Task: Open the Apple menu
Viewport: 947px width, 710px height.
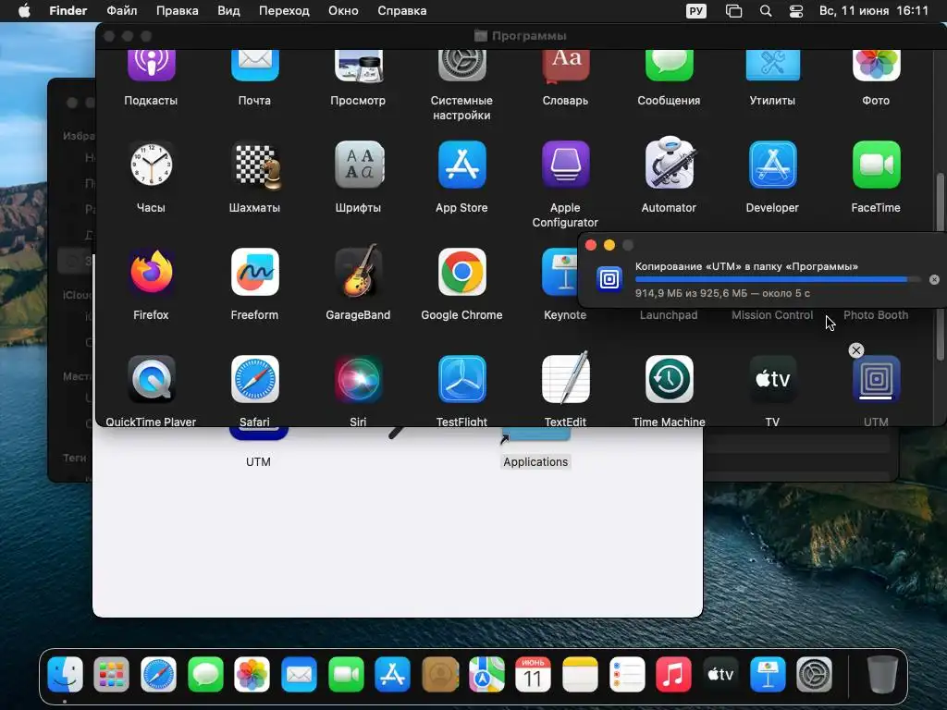Action: [x=24, y=11]
